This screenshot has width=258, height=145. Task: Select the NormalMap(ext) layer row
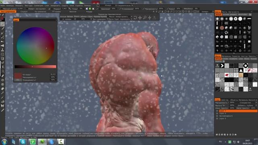238,116
